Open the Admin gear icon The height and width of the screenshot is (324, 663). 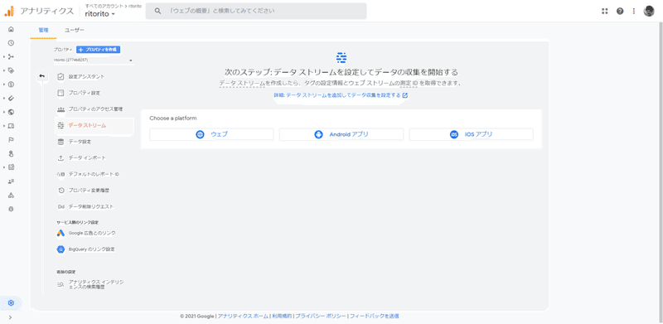[11, 302]
